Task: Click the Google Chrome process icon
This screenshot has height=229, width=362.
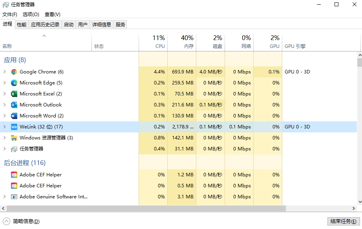Action: 14,72
